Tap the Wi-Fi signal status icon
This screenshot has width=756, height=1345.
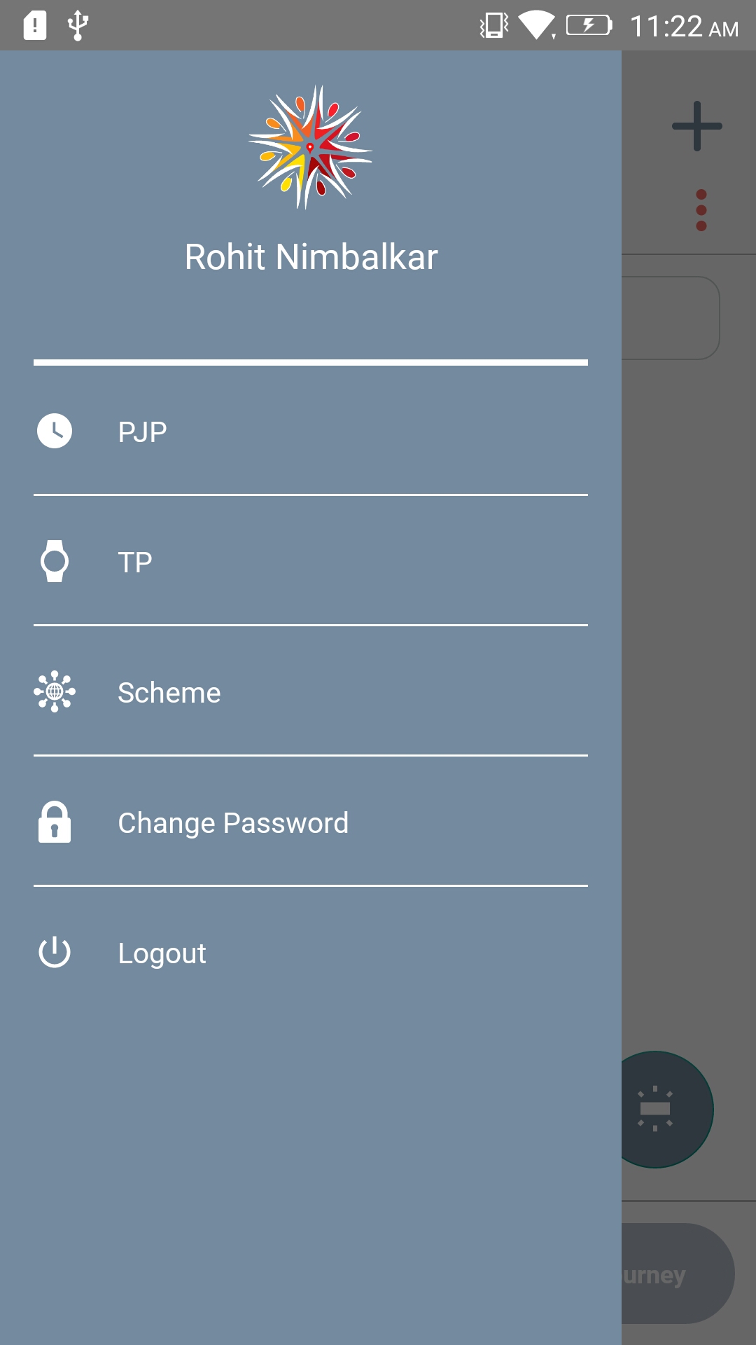coord(535,26)
